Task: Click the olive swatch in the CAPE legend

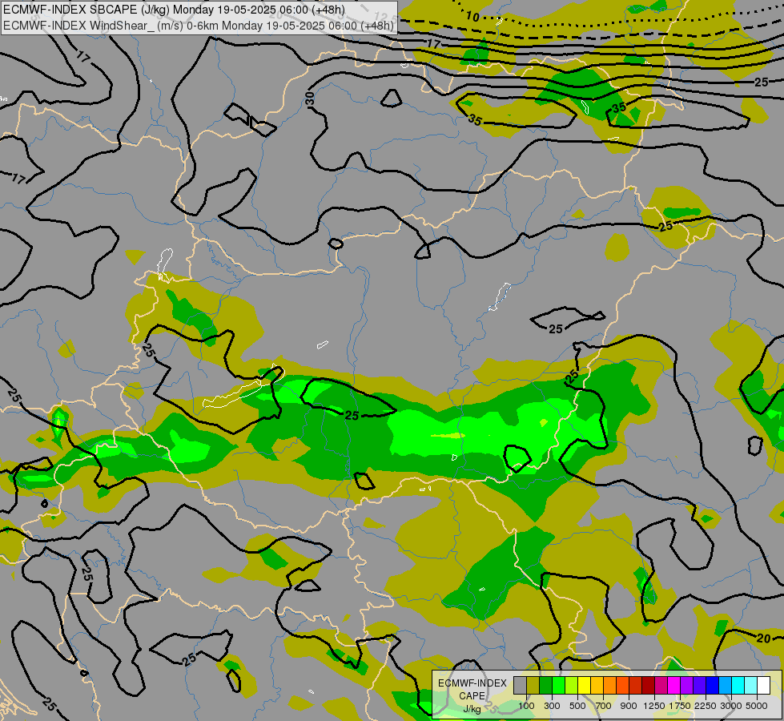Action: [533, 686]
